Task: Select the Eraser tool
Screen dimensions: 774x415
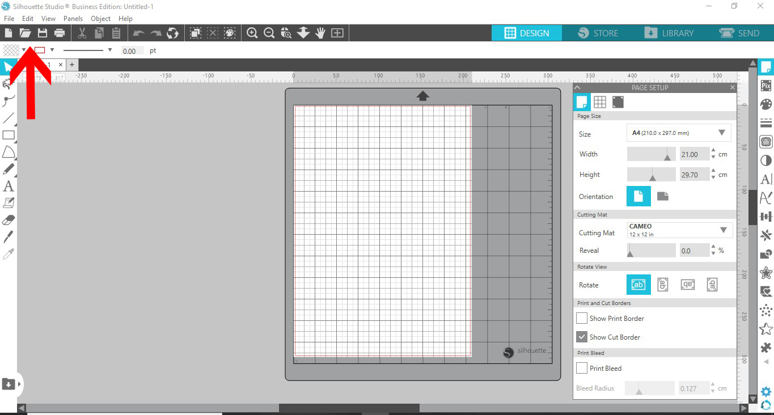Action: point(9,220)
